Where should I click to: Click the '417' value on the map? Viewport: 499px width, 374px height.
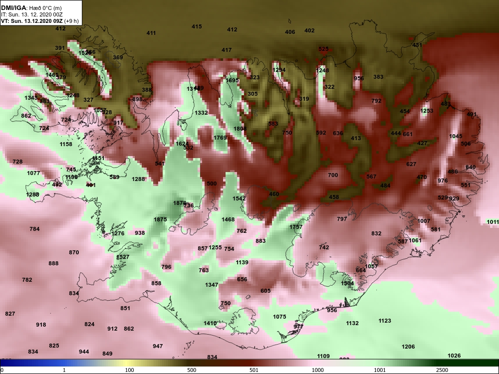[227, 50]
